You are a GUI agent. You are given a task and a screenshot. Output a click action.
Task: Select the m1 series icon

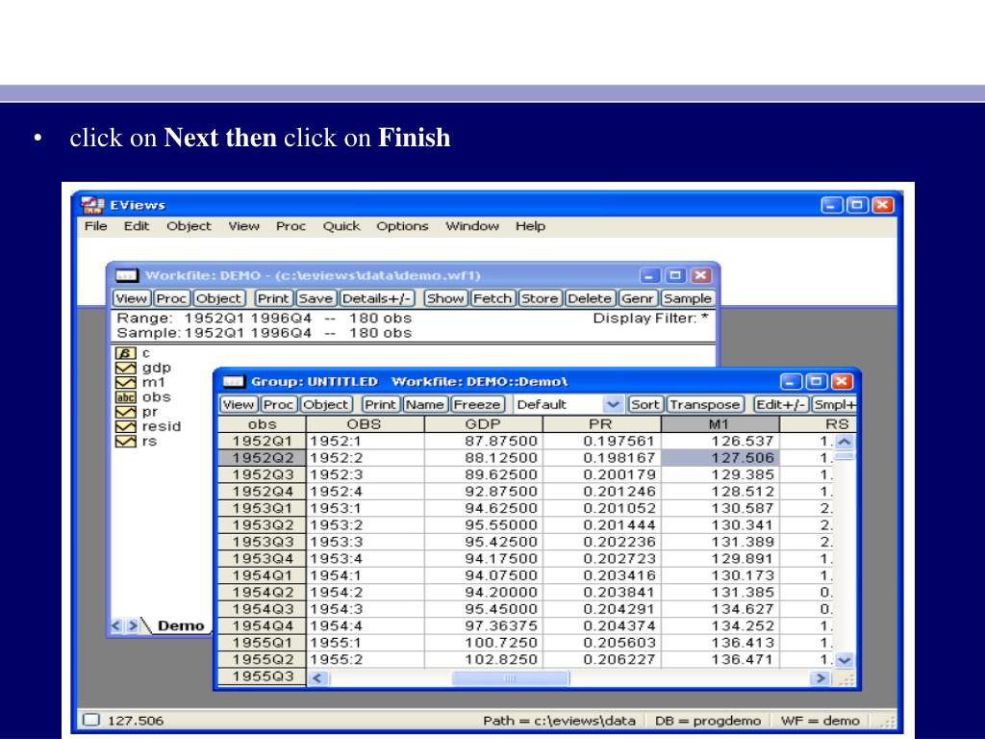click(x=126, y=382)
